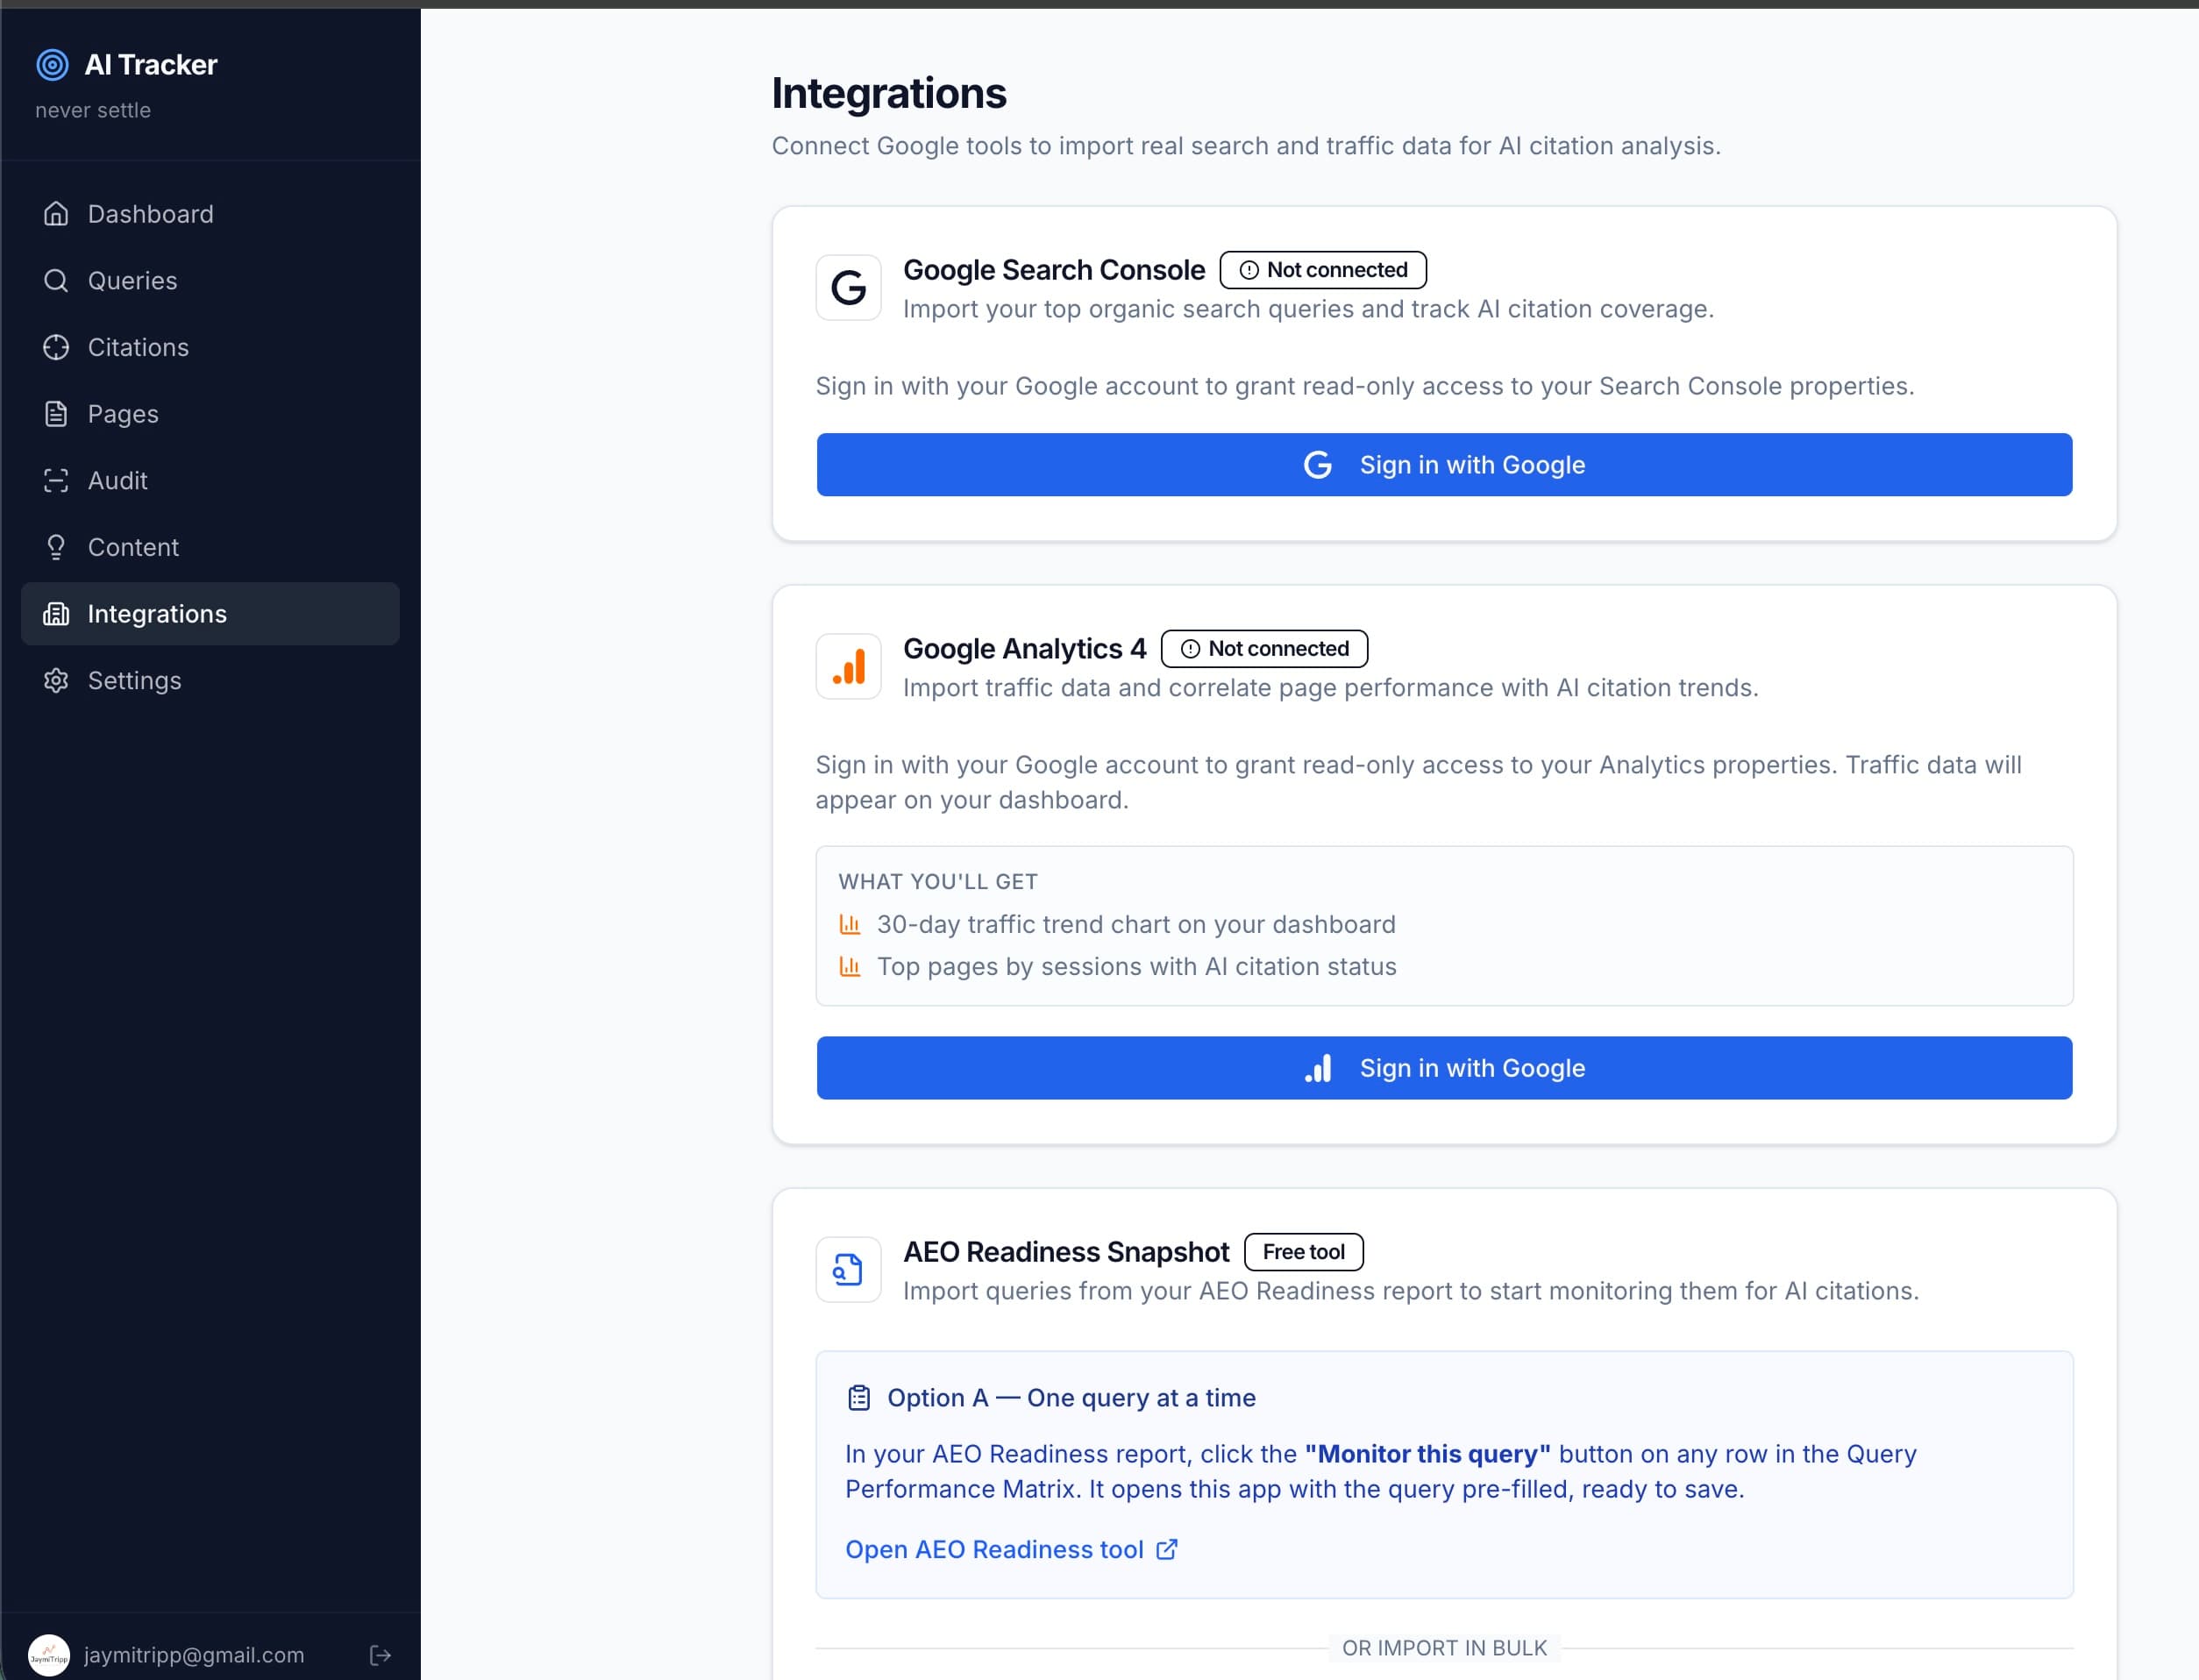2199x1680 pixels.
Task: Select Integrations in the sidebar
Action: 210,614
